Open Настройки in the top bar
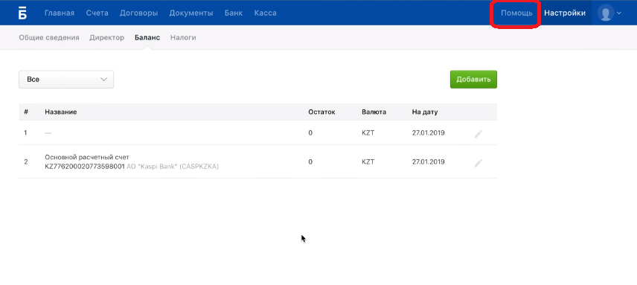 click(x=565, y=13)
